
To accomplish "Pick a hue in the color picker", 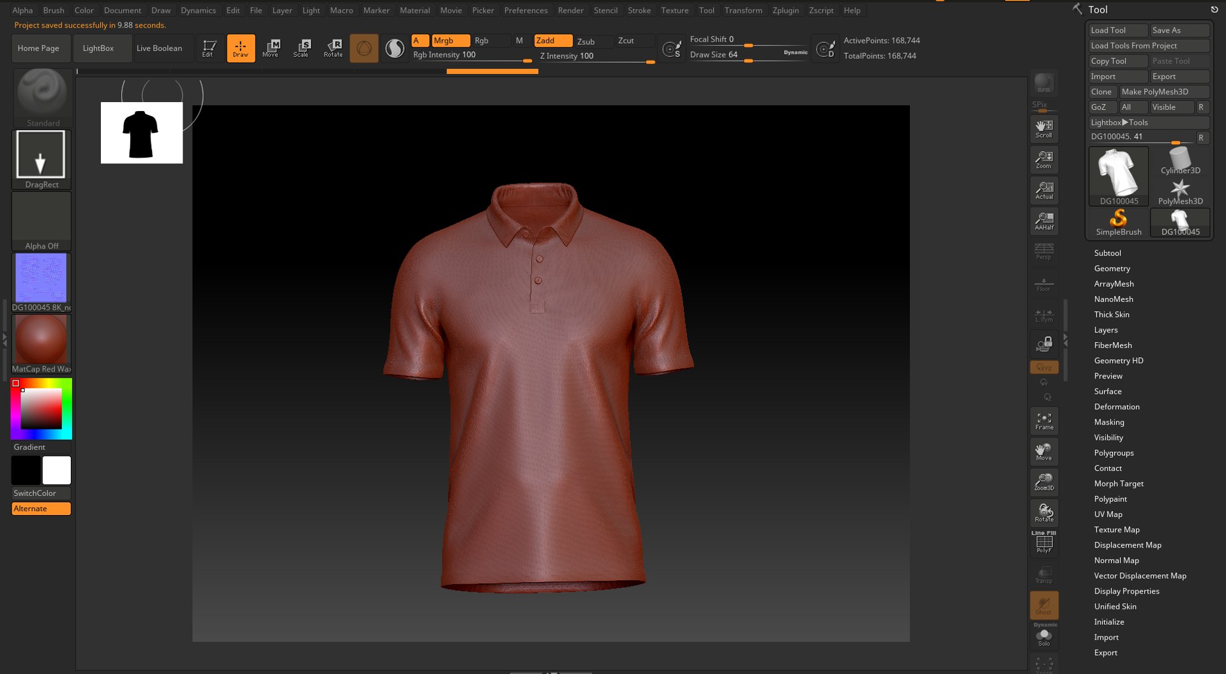I will 41,408.
